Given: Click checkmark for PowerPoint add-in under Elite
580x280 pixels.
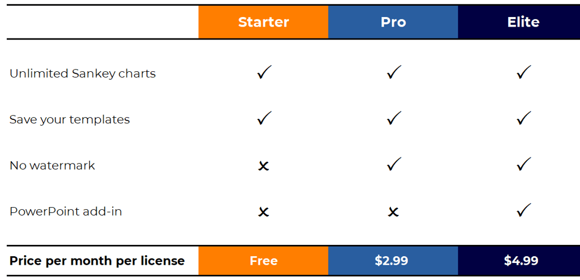Looking at the screenshot, I should coord(523,210).
